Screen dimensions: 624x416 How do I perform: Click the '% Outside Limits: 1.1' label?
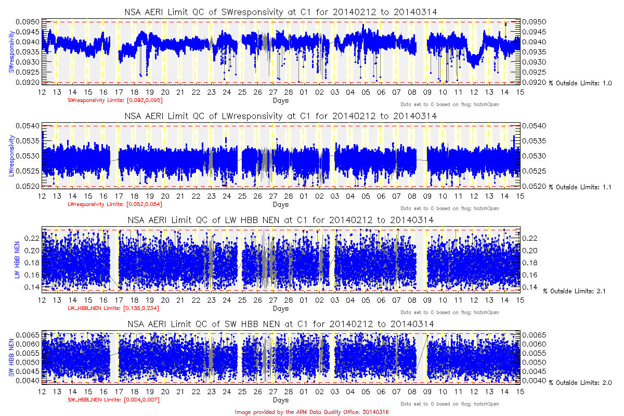tap(580, 187)
